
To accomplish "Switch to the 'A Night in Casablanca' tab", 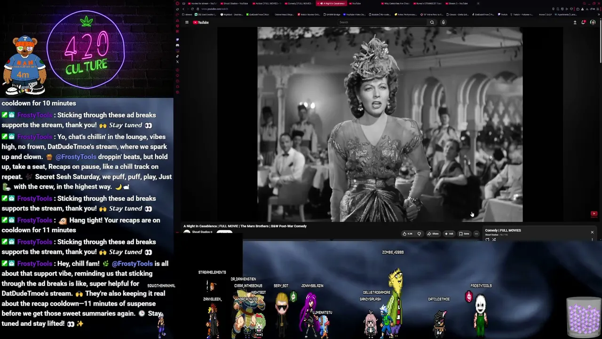I will (331, 3).
